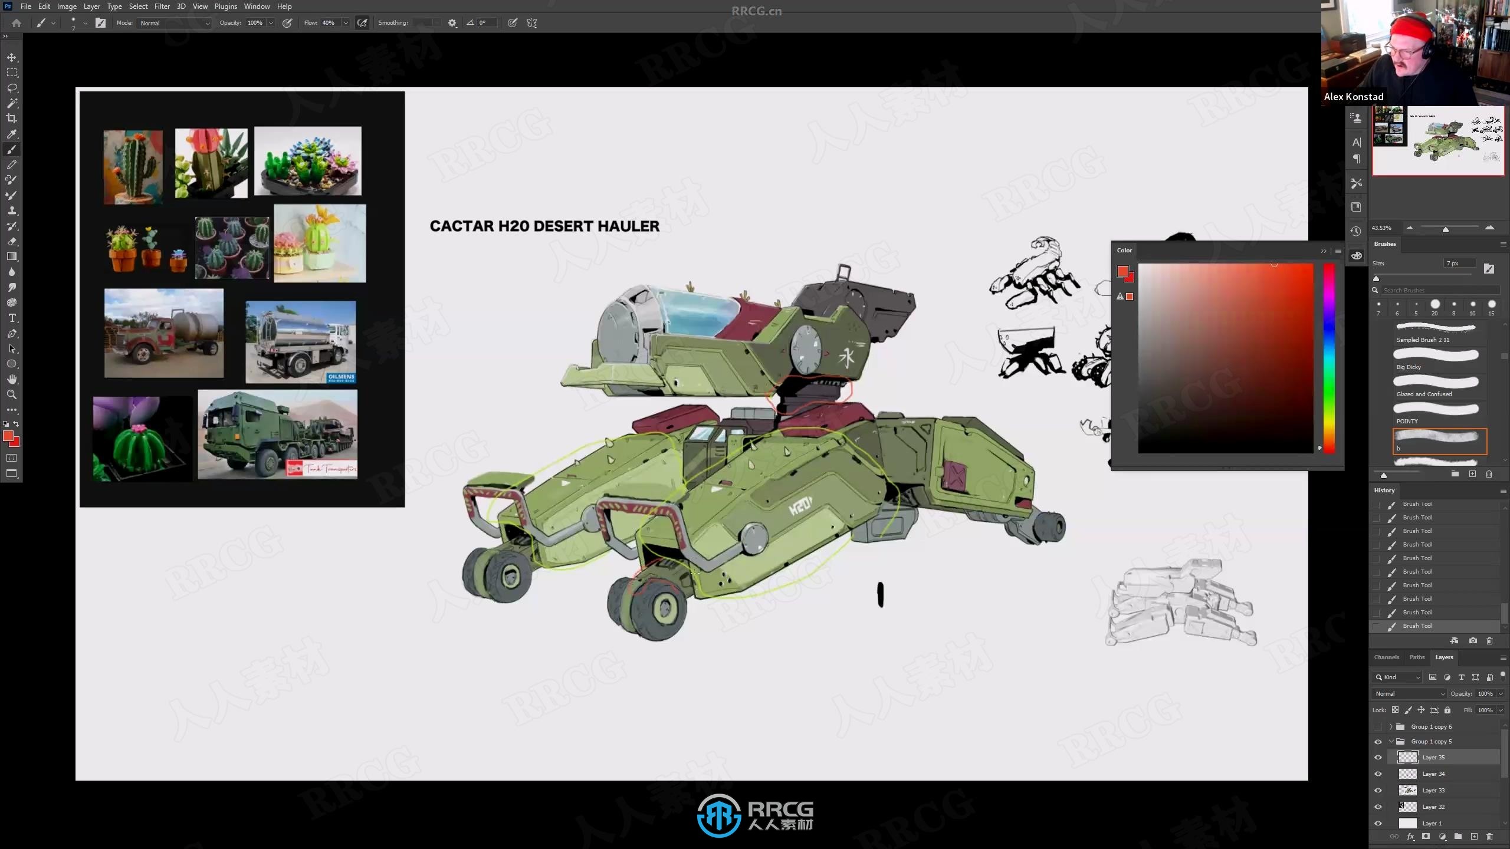Select the Crop tool

11,119
